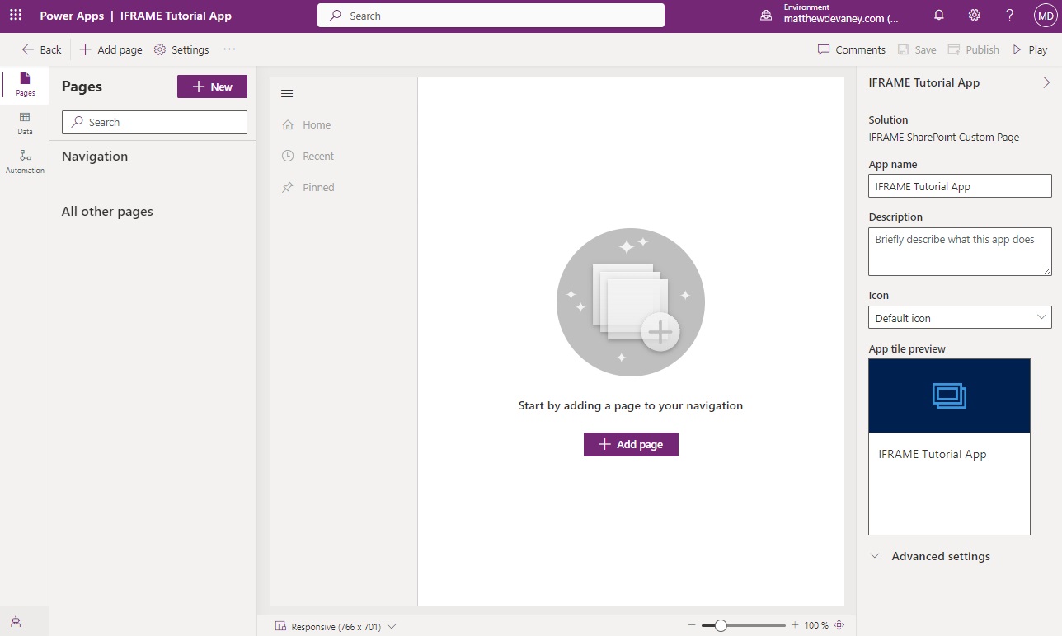Toggle the hamburger navigation menu icon
The height and width of the screenshot is (636, 1062).
point(287,93)
